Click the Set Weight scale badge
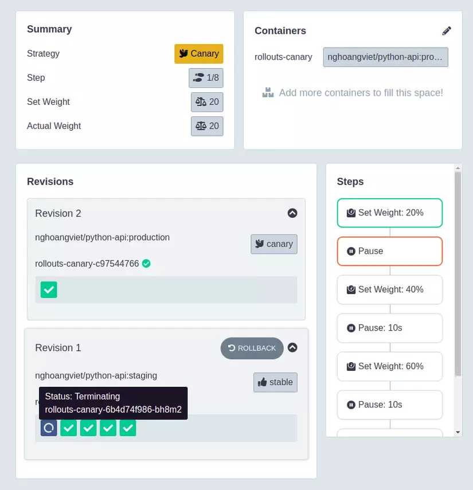This screenshot has height=490, width=473. (x=207, y=102)
